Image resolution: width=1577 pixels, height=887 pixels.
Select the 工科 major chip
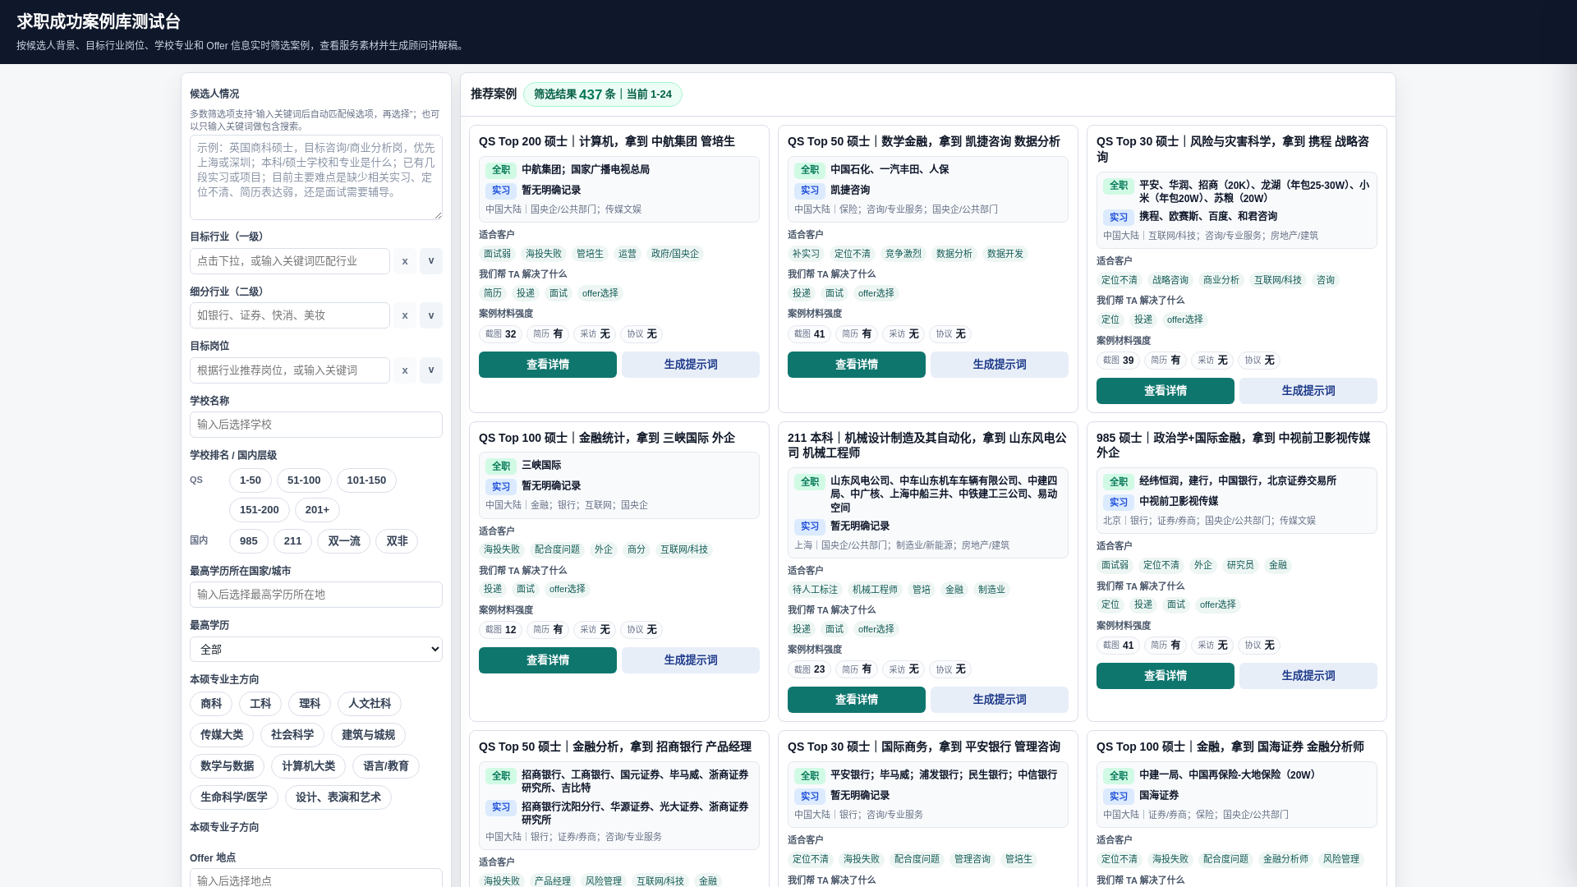(x=260, y=704)
